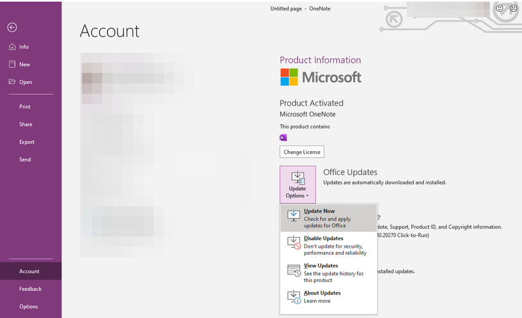Click the About Updates info icon
Screen dimensions: 522x318
click(294, 297)
